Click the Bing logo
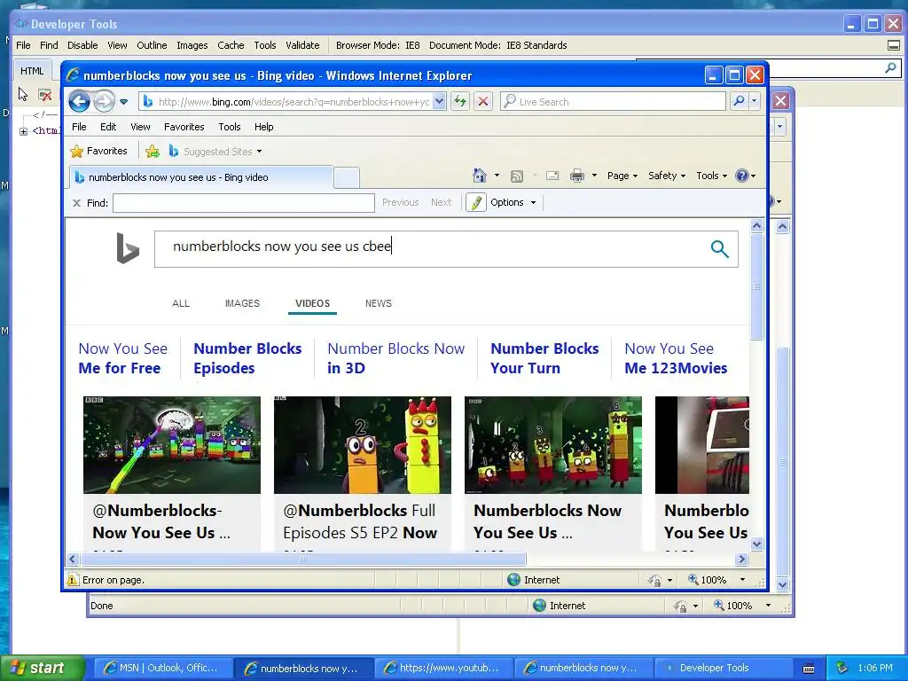Image resolution: width=908 pixels, height=681 pixels. click(128, 248)
